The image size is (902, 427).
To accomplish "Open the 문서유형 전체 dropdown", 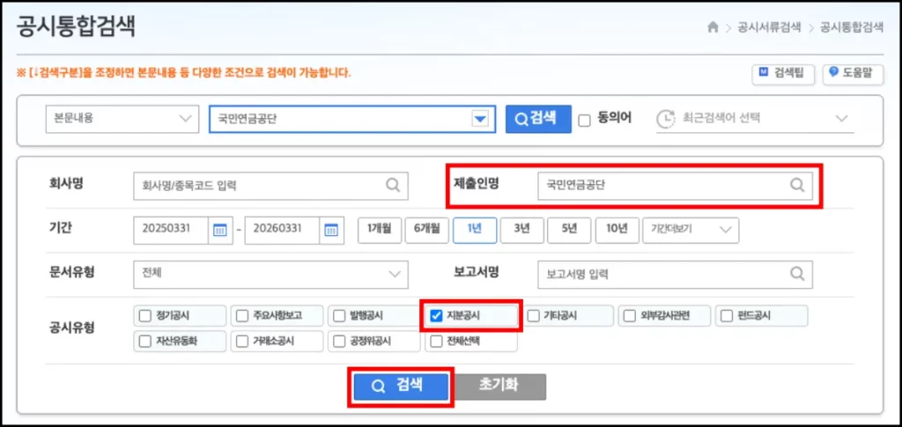I will [270, 274].
